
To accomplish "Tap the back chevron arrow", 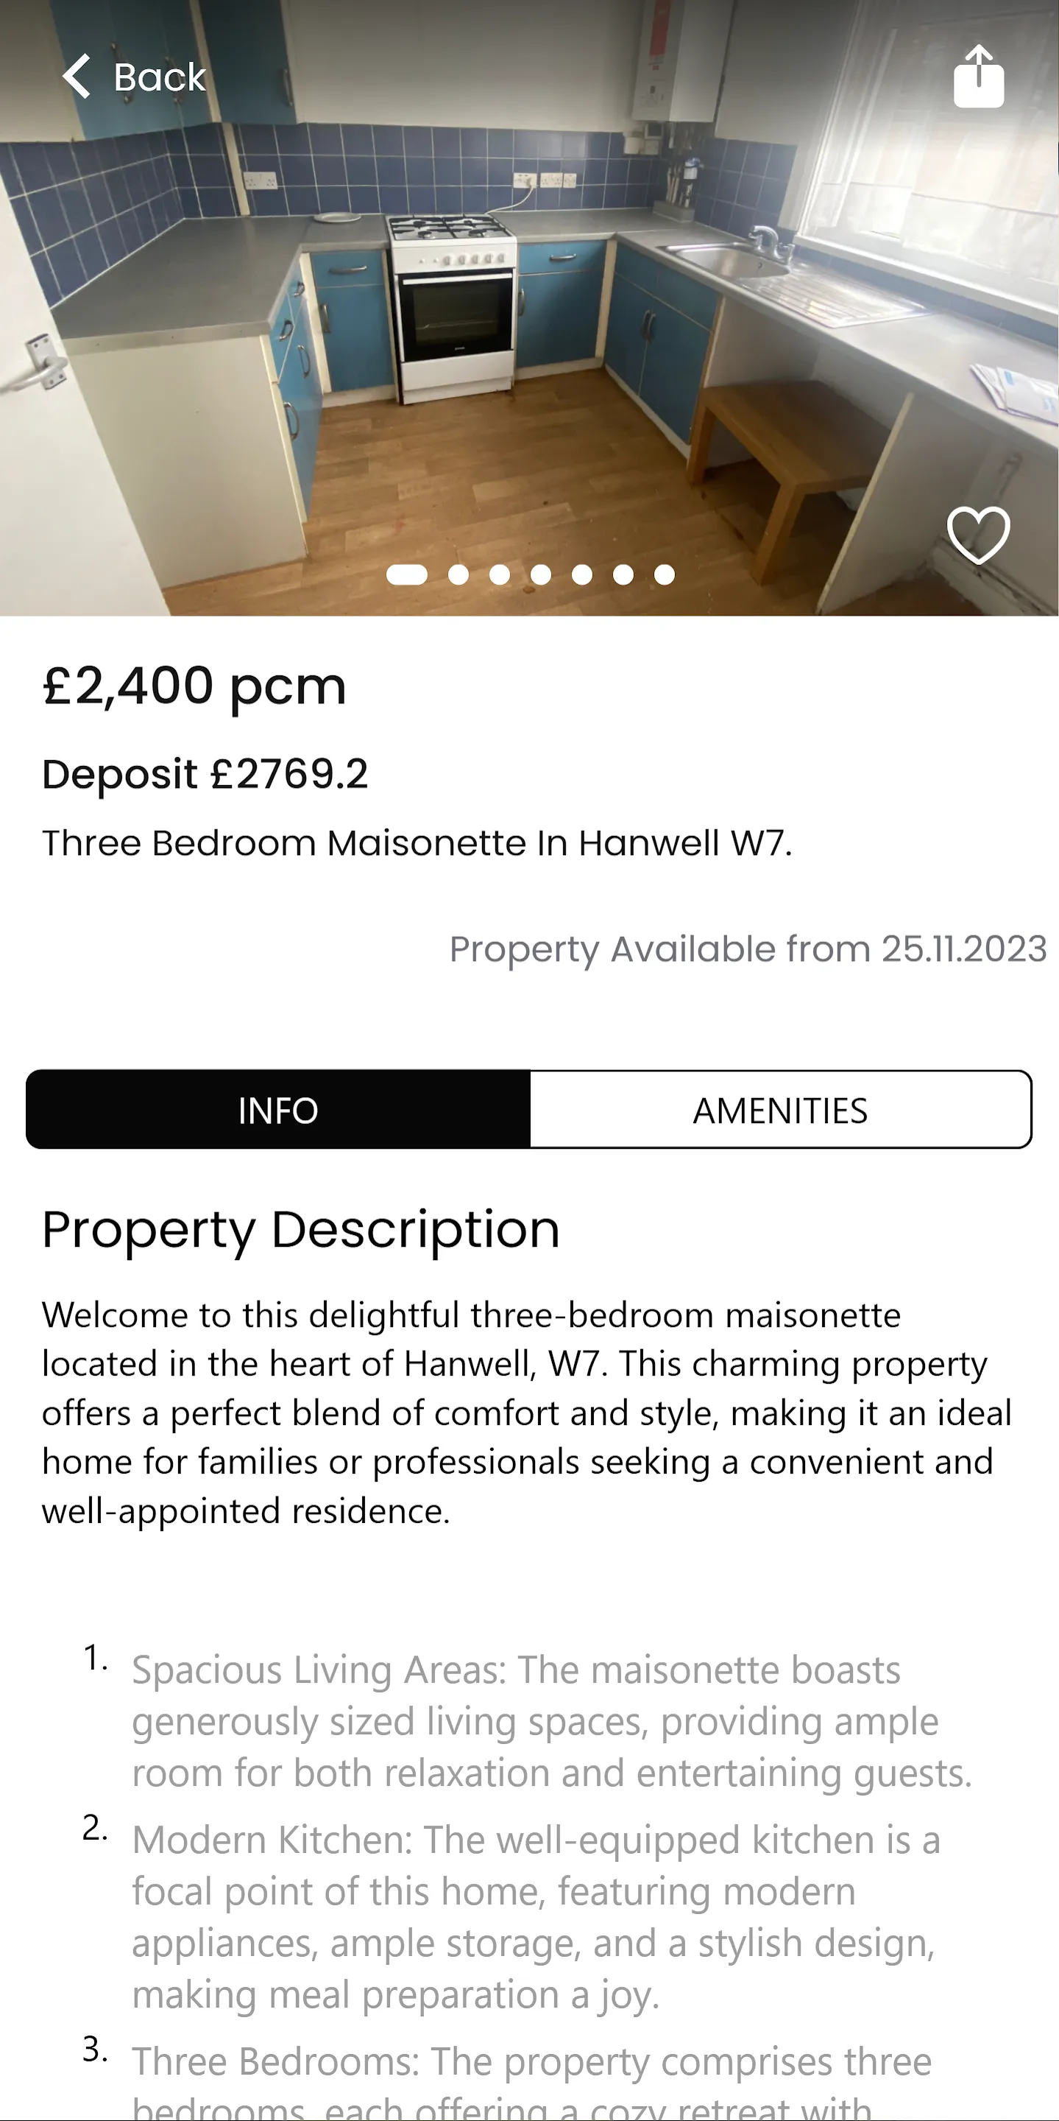I will point(77,77).
